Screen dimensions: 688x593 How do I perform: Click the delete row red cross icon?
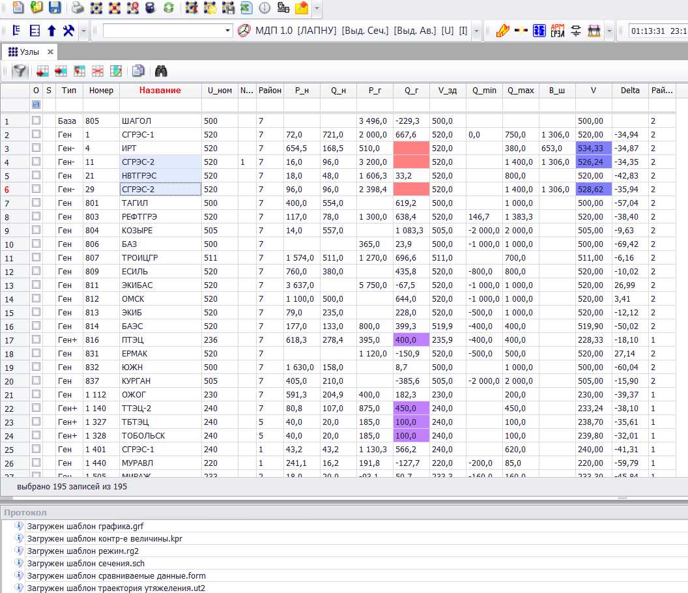tap(98, 71)
